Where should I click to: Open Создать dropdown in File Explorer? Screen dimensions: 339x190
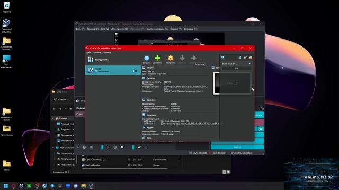point(61,99)
